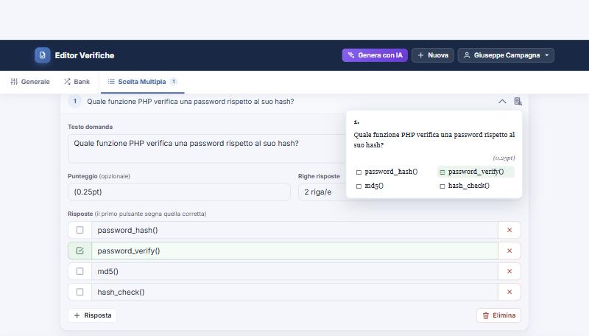The width and height of the screenshot is (589, 336).
Task: Click hash_check() in the preview popup
Action: [468, 186]
